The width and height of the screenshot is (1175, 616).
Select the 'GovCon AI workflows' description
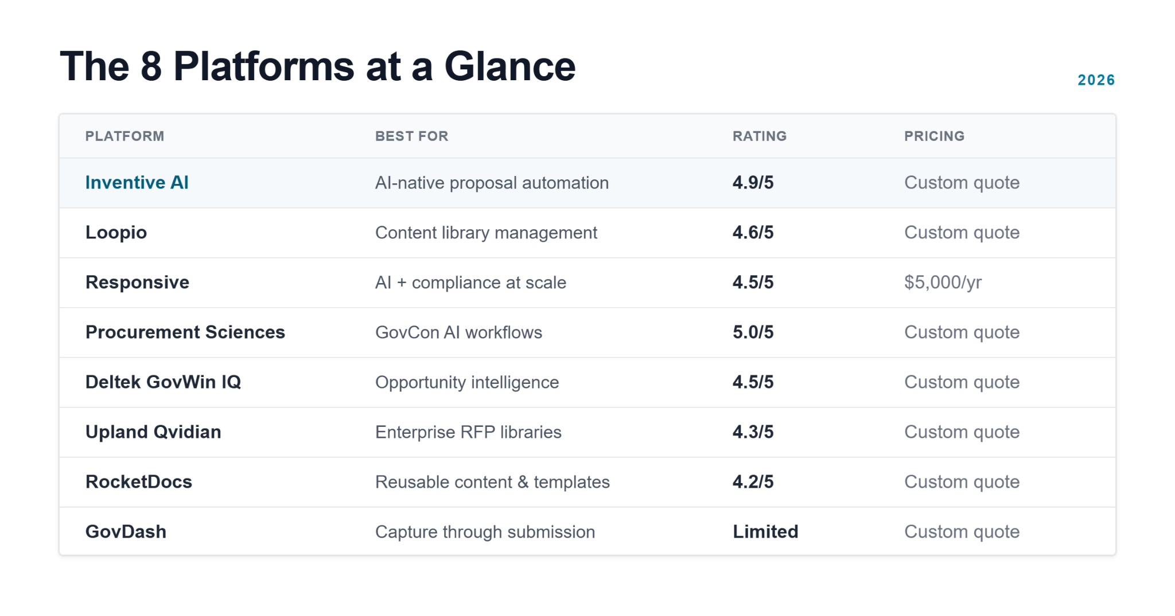pyautogui.click(x=458, y=332)
